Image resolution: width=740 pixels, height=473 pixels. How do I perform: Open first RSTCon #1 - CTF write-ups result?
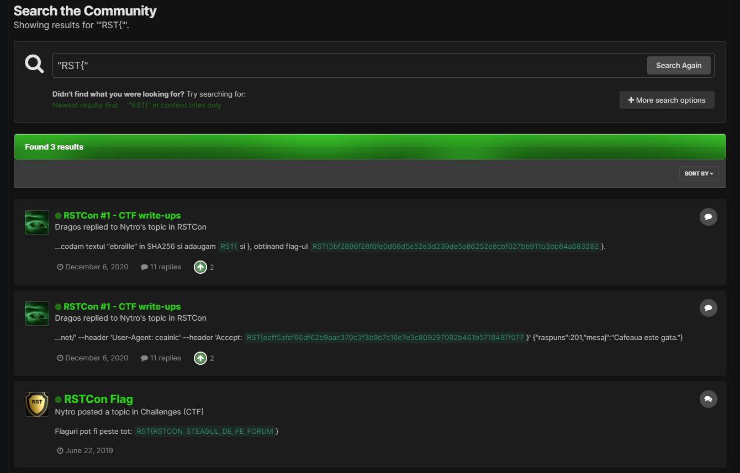122,215
